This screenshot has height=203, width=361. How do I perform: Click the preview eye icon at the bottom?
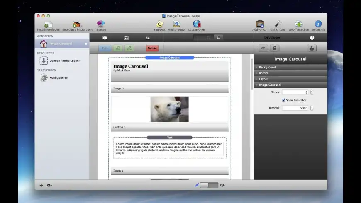222,185
